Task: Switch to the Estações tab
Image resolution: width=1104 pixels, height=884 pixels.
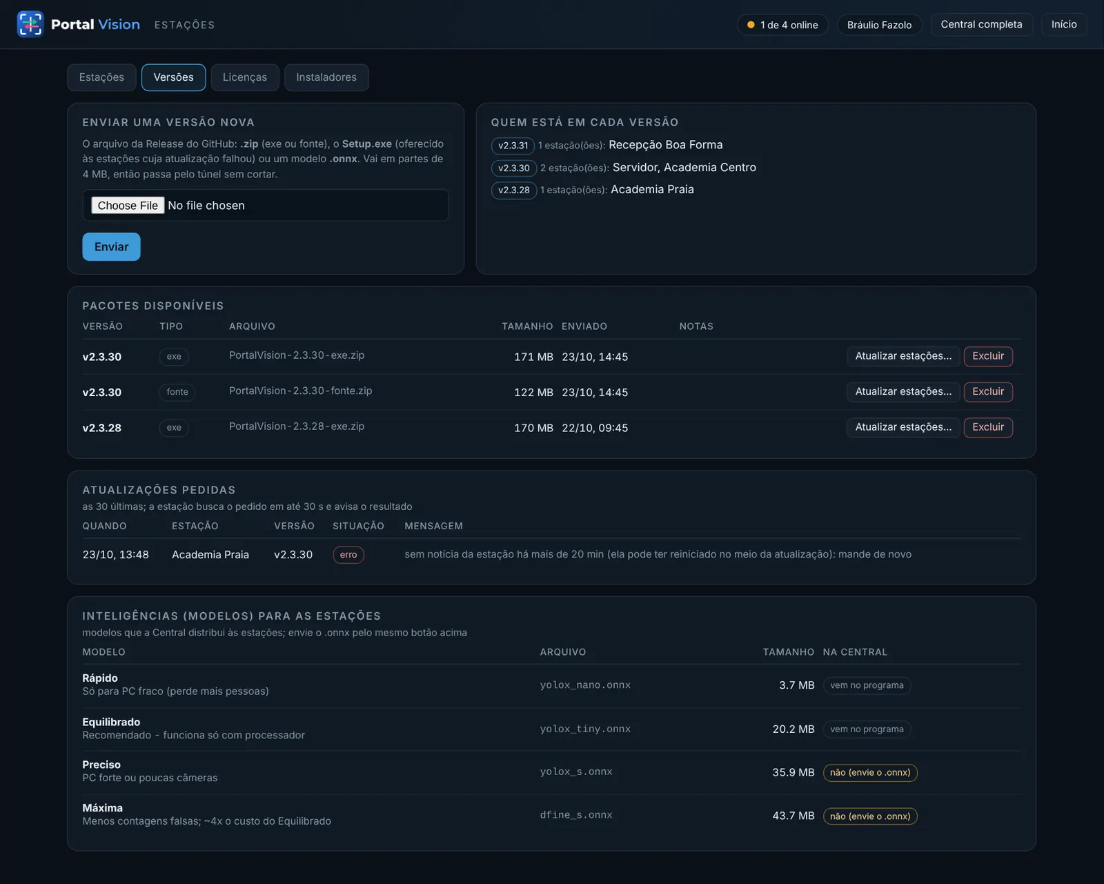Action: point(101,77)
